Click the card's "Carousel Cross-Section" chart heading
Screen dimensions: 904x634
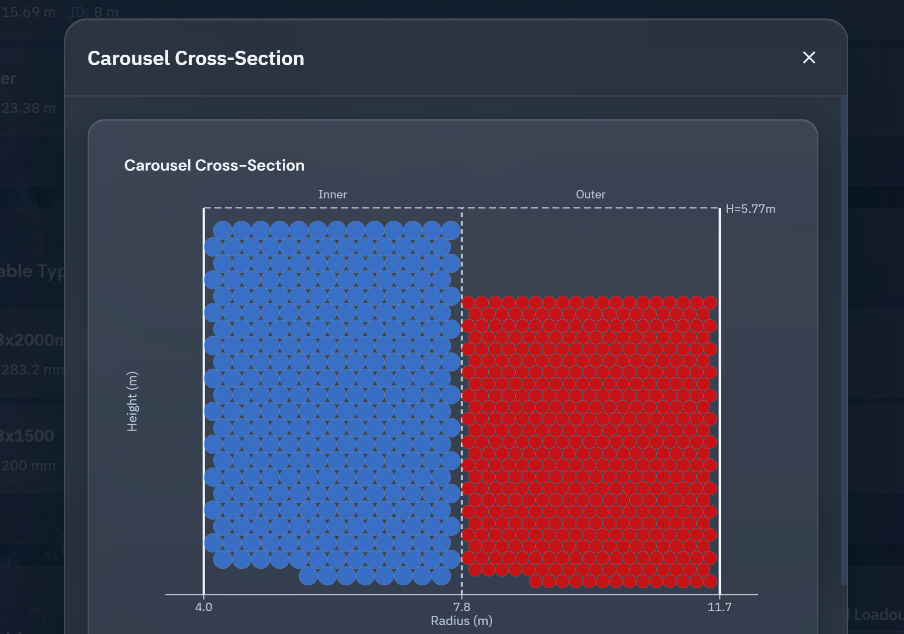click(214, 166)
